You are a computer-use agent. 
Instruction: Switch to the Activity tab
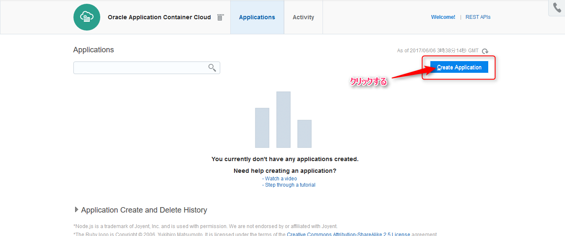303,17
